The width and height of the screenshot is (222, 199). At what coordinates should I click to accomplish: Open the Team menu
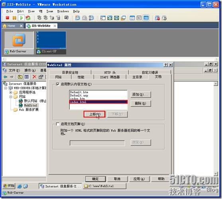[x=50, y=11]
